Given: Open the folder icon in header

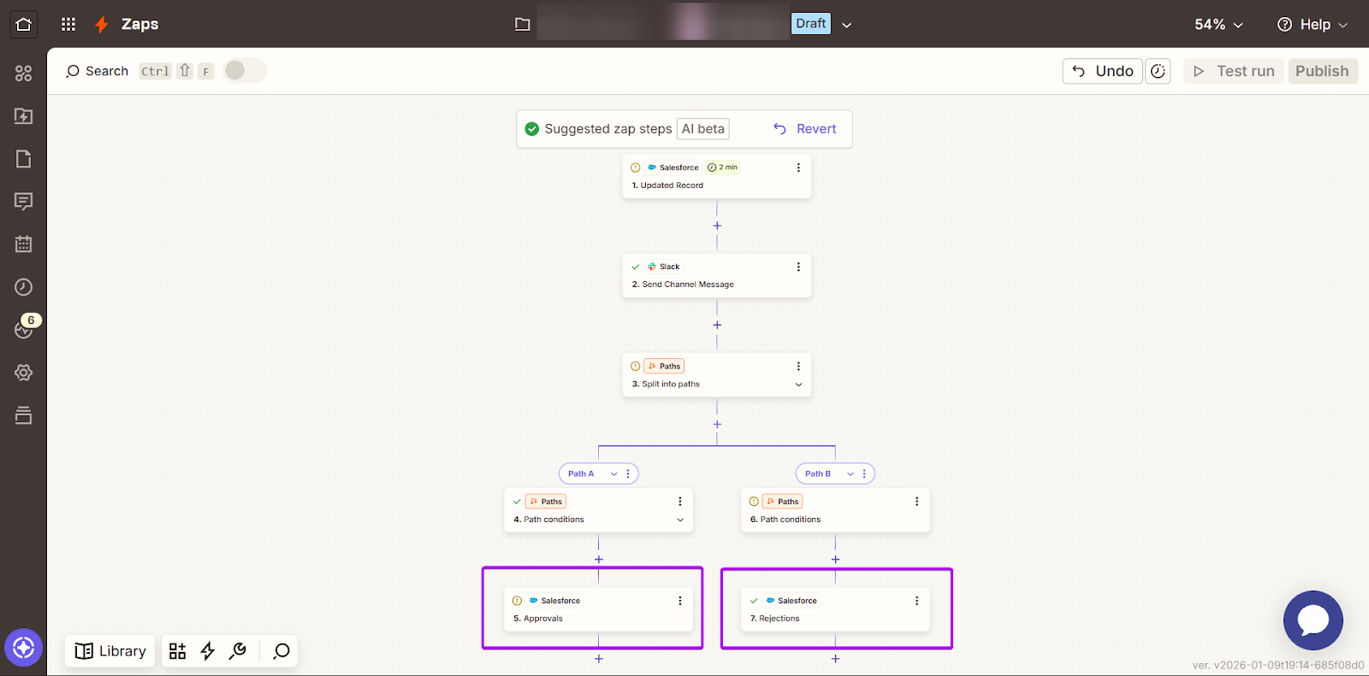Looking at the screenshot, I should click(522, 24).
